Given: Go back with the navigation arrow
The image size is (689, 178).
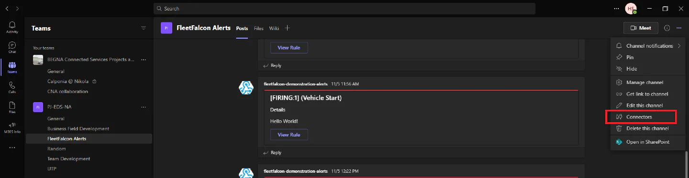Looking at the screenshot, I should [x=7, y=9].
